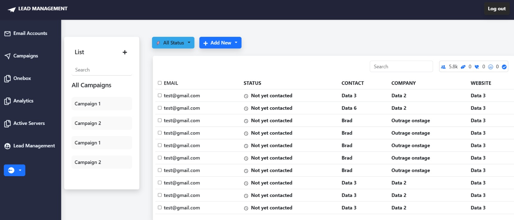This screenshot has width=514, height=220.
Task: Click the clock icon in the Data 6 row
Action: click(x=246, y=109)
